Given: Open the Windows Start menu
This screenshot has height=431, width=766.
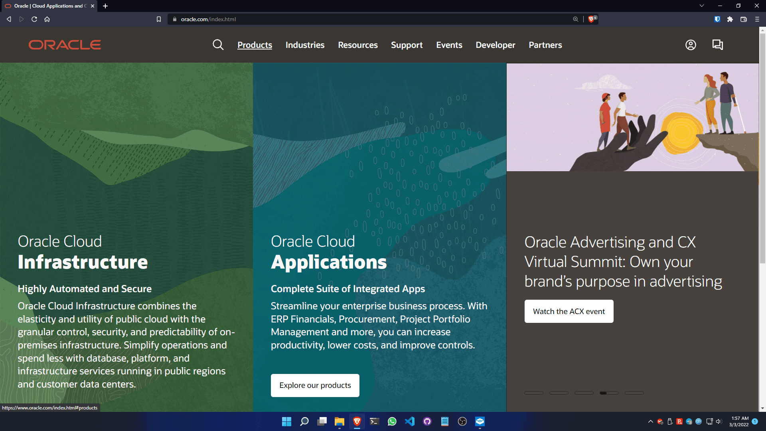Looking at the screenshot, I should (x=286, y=421).
